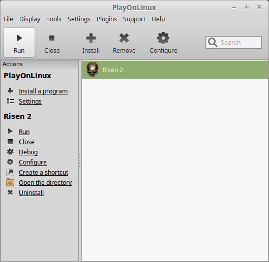Open the Plugins menu
269x262 pixels.
[107, 19]
